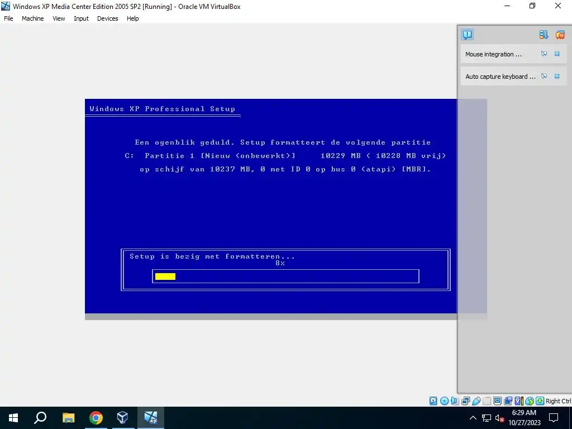The image size is (572, 429).
Task: Open the Help menu
Action: [x=133, y=18]
